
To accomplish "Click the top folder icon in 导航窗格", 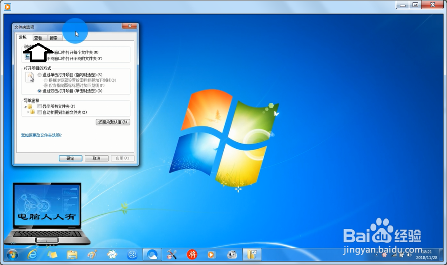I will [x=30, y=106].
